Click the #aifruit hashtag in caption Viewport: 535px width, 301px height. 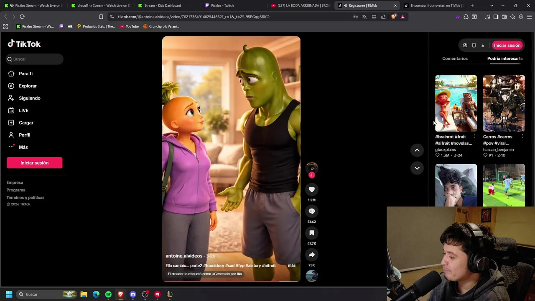[269, 265]
